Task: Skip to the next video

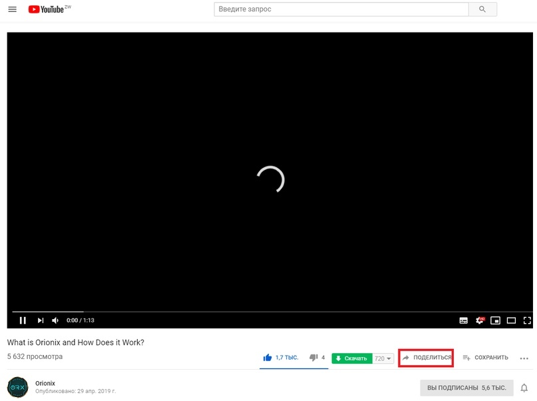Action: point(41,320)
